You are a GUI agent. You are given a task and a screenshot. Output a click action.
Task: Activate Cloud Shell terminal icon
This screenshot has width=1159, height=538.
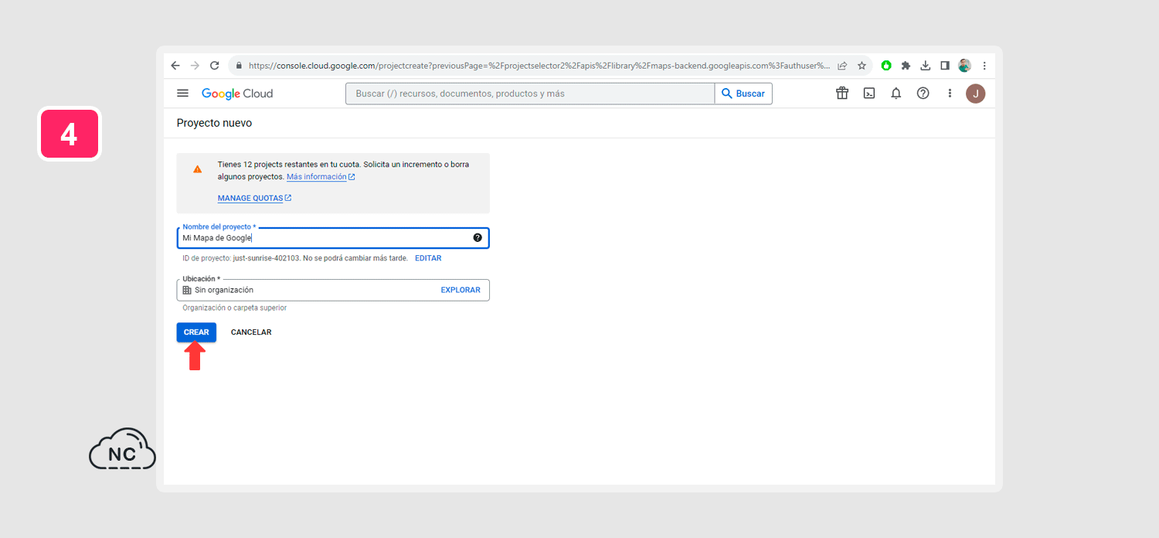point(868,94)
